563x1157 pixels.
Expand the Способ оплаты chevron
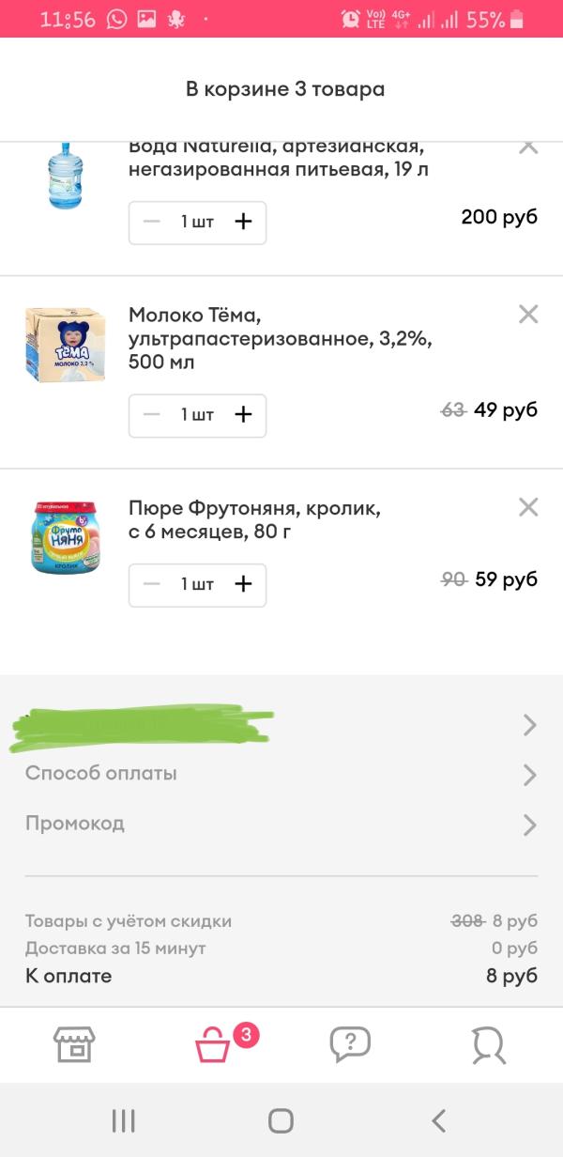tap(530, 775)
